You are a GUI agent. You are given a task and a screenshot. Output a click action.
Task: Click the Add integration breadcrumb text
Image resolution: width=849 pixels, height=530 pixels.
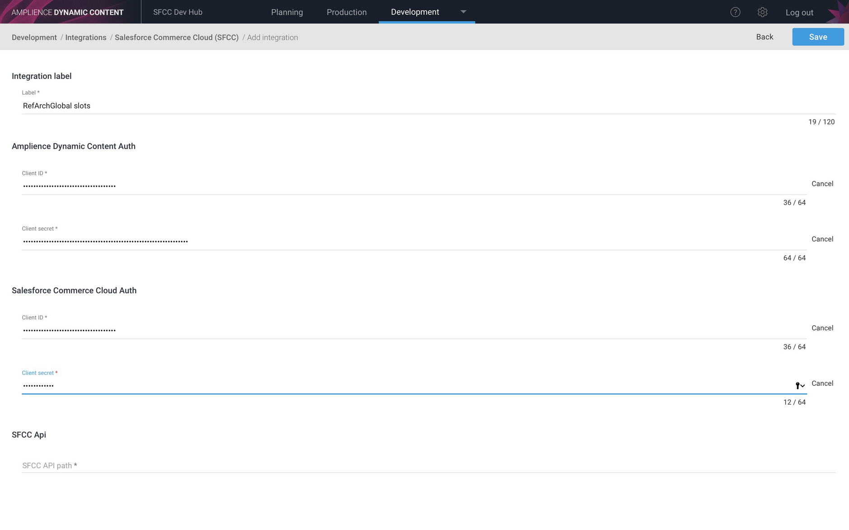point(272,37)
